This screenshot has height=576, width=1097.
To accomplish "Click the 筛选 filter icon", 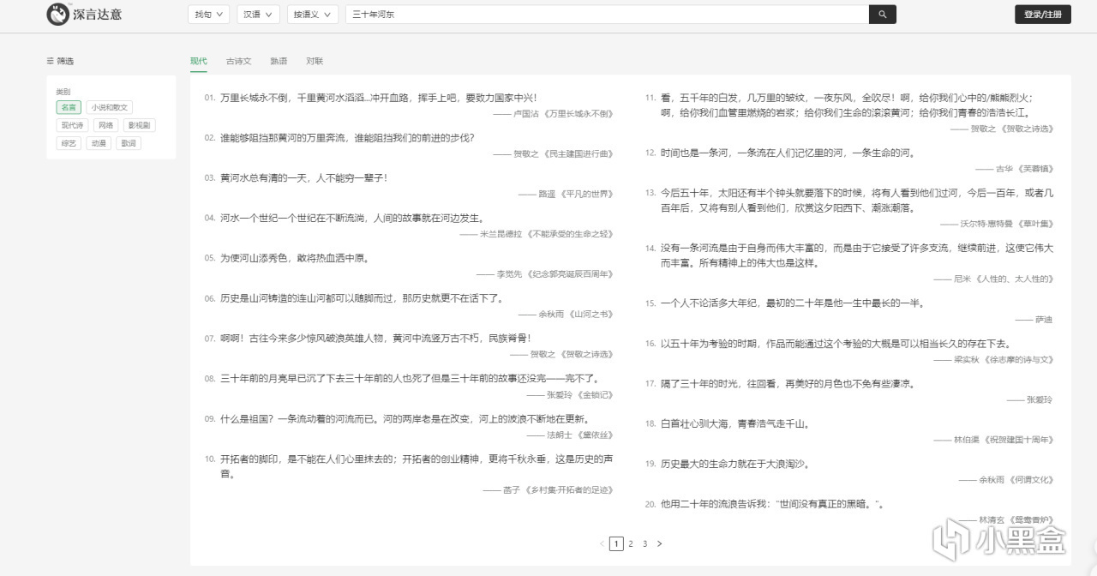I will (x=50, y=61).
